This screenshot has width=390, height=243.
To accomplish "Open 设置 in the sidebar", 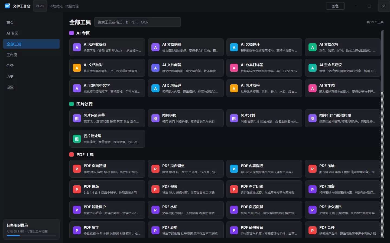I will 31,87.
